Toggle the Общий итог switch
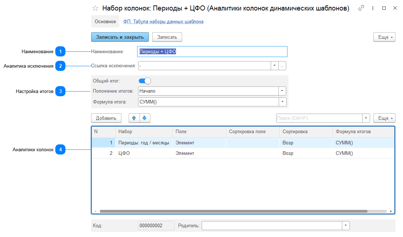This screenshot has height=237, width=403. pyautogui.click(x=145, y=81)
